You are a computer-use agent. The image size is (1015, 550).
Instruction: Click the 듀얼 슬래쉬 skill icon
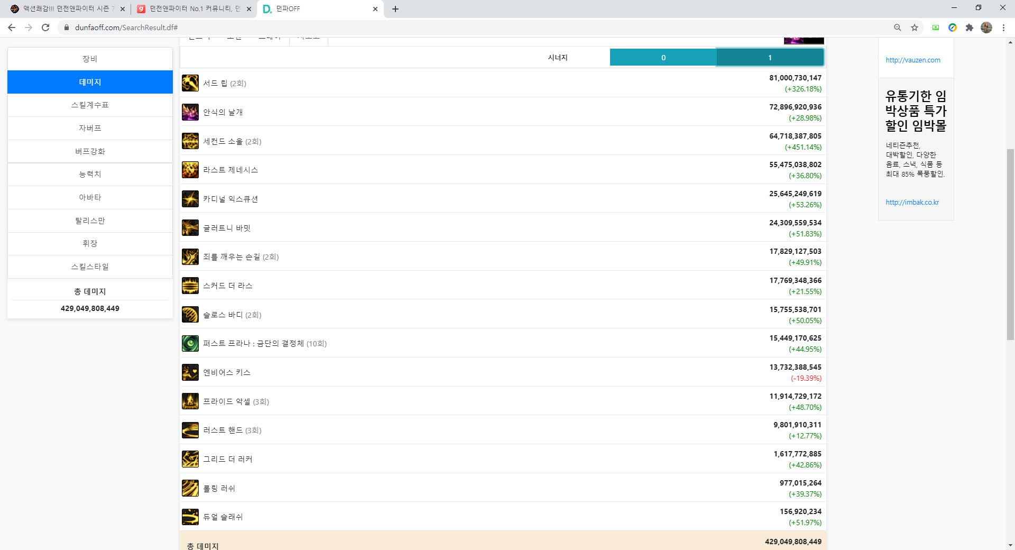(190, 517)
